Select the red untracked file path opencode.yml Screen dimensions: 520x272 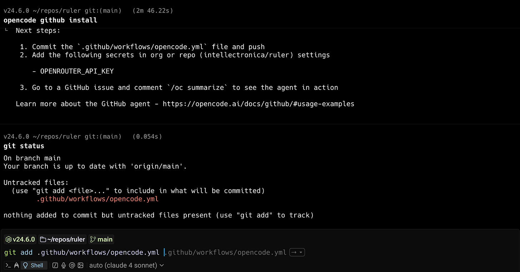pyautogui.click(x=97, y=199)
